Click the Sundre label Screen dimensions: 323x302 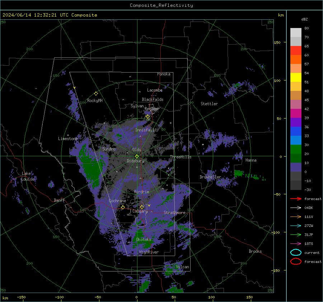(109, 149)
